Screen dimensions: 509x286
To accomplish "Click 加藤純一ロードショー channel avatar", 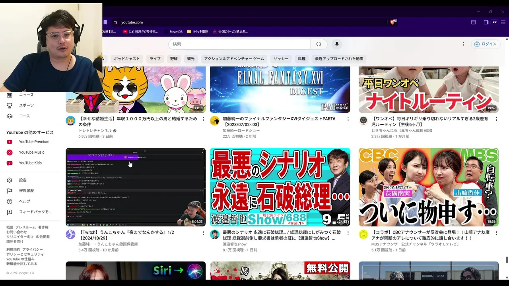I will (215, 121).
